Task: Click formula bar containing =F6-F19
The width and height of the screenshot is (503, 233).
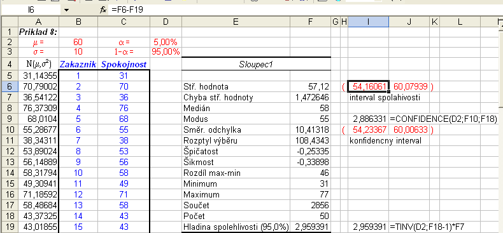Action: coord(306,10)
